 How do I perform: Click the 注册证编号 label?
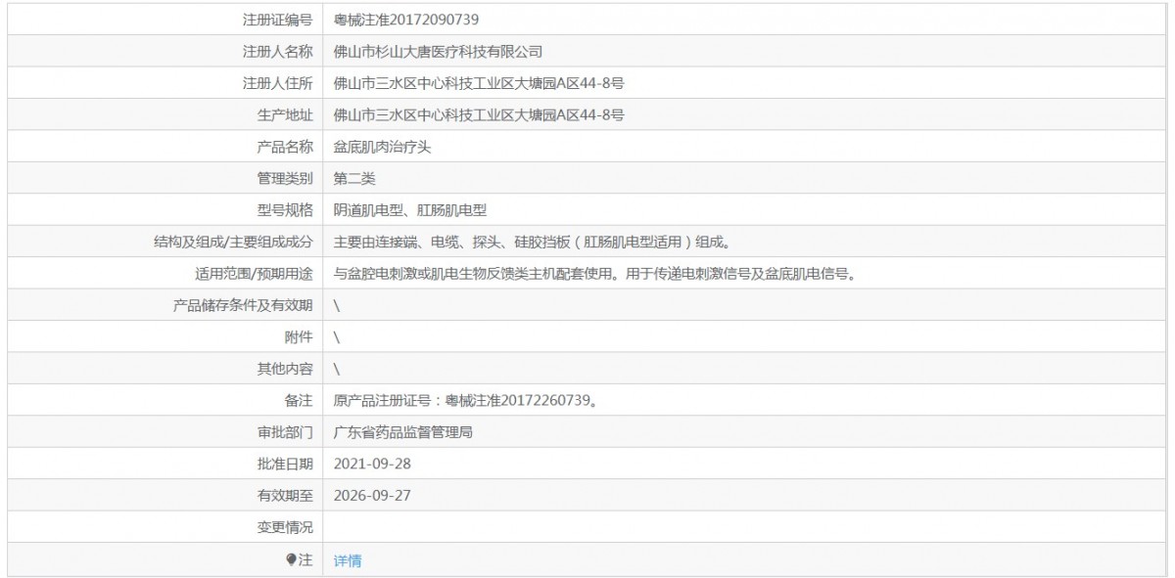click(278, 19)
